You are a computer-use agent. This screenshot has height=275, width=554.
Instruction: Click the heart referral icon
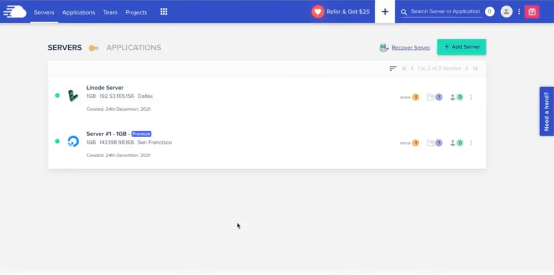[x=317, y=12]
